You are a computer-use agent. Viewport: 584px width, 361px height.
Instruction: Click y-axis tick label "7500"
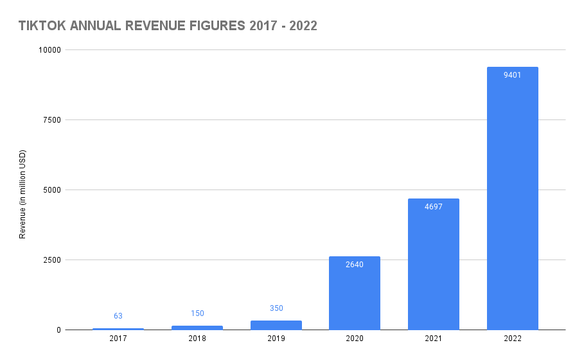[x=52, y=120]
